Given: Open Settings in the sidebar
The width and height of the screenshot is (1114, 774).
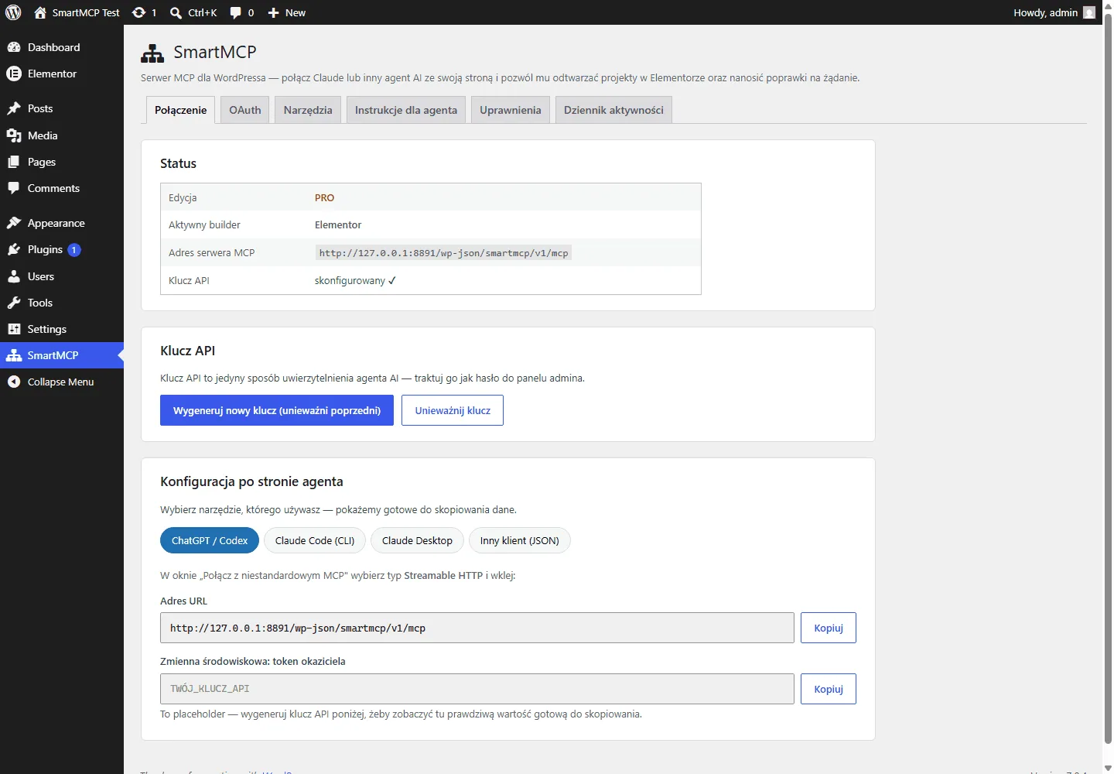Looking at the screenshot, I should 62,329.
